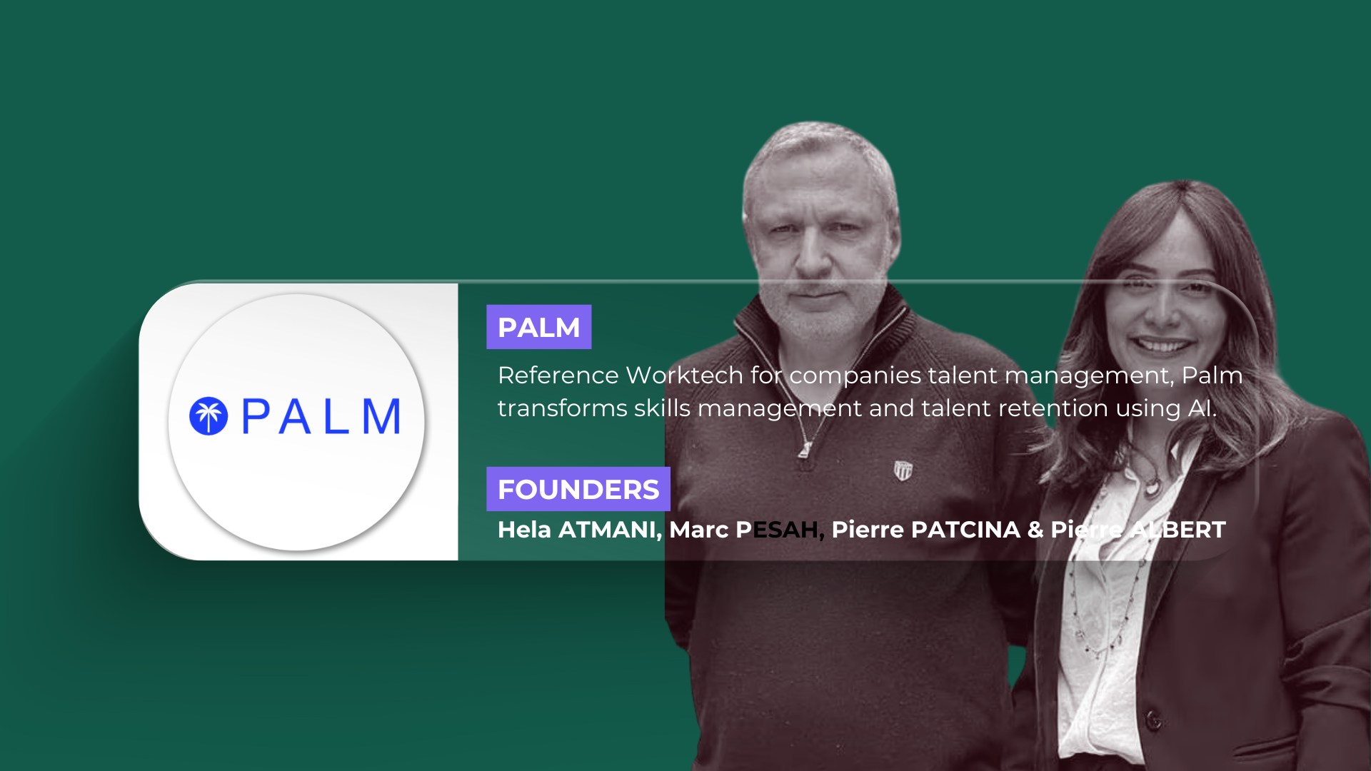Viewport: 1371px width, 771px height.
Task: Click the zipper pull on the sweater
Action: click(805, 449)
